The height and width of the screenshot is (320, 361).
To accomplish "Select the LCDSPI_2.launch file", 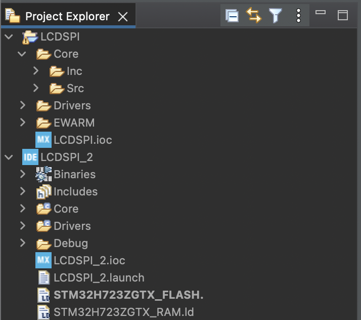I will click(x=99, y=277).
